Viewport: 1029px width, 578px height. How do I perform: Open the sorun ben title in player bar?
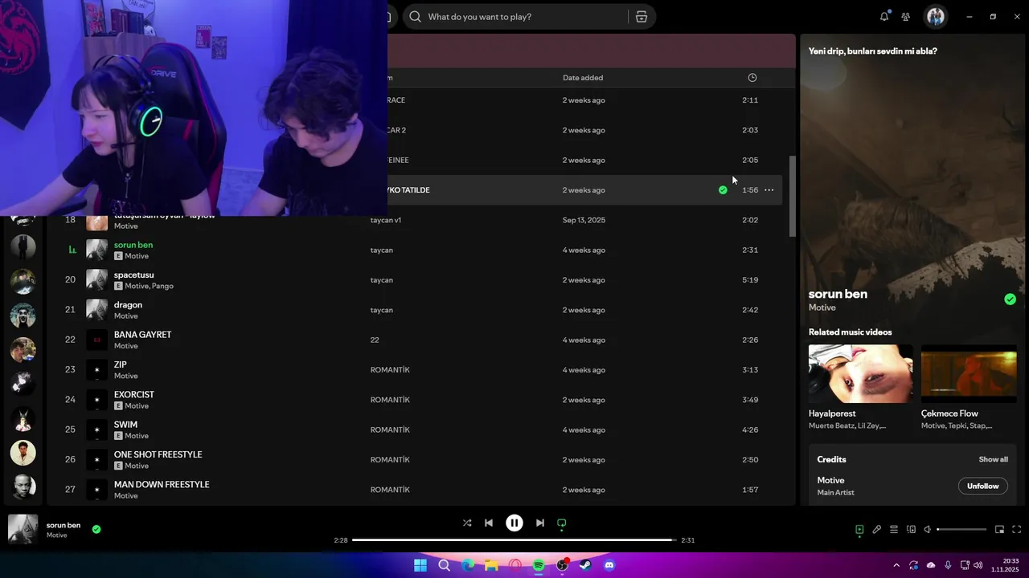tap(64, 525)
